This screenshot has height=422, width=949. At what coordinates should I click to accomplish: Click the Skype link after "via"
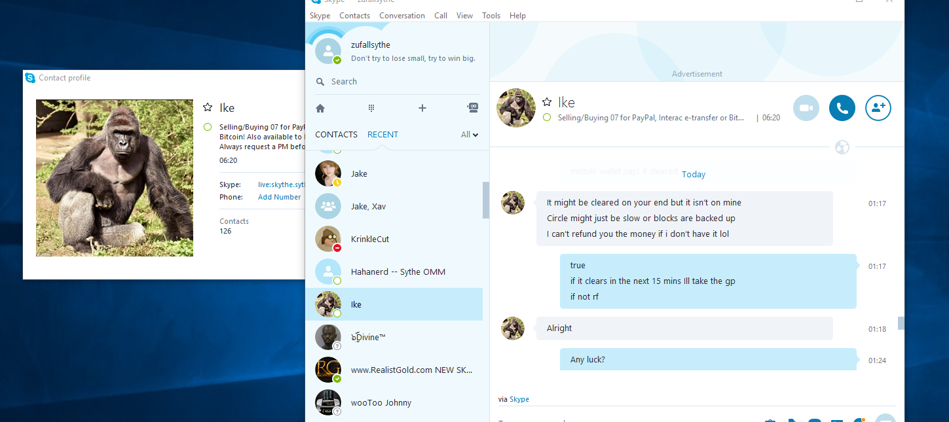(x=519, y=399)
